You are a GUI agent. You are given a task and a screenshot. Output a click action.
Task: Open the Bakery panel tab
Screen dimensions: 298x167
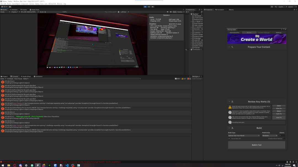(231, 9)
